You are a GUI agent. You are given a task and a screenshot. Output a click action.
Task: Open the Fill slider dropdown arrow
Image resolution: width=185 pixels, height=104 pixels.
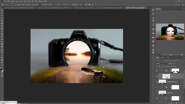(x=177, y=66)
